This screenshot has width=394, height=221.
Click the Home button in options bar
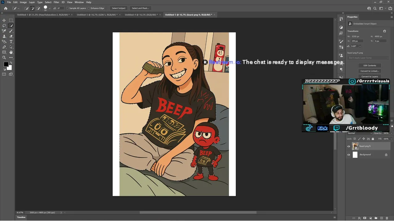(6, 8)
